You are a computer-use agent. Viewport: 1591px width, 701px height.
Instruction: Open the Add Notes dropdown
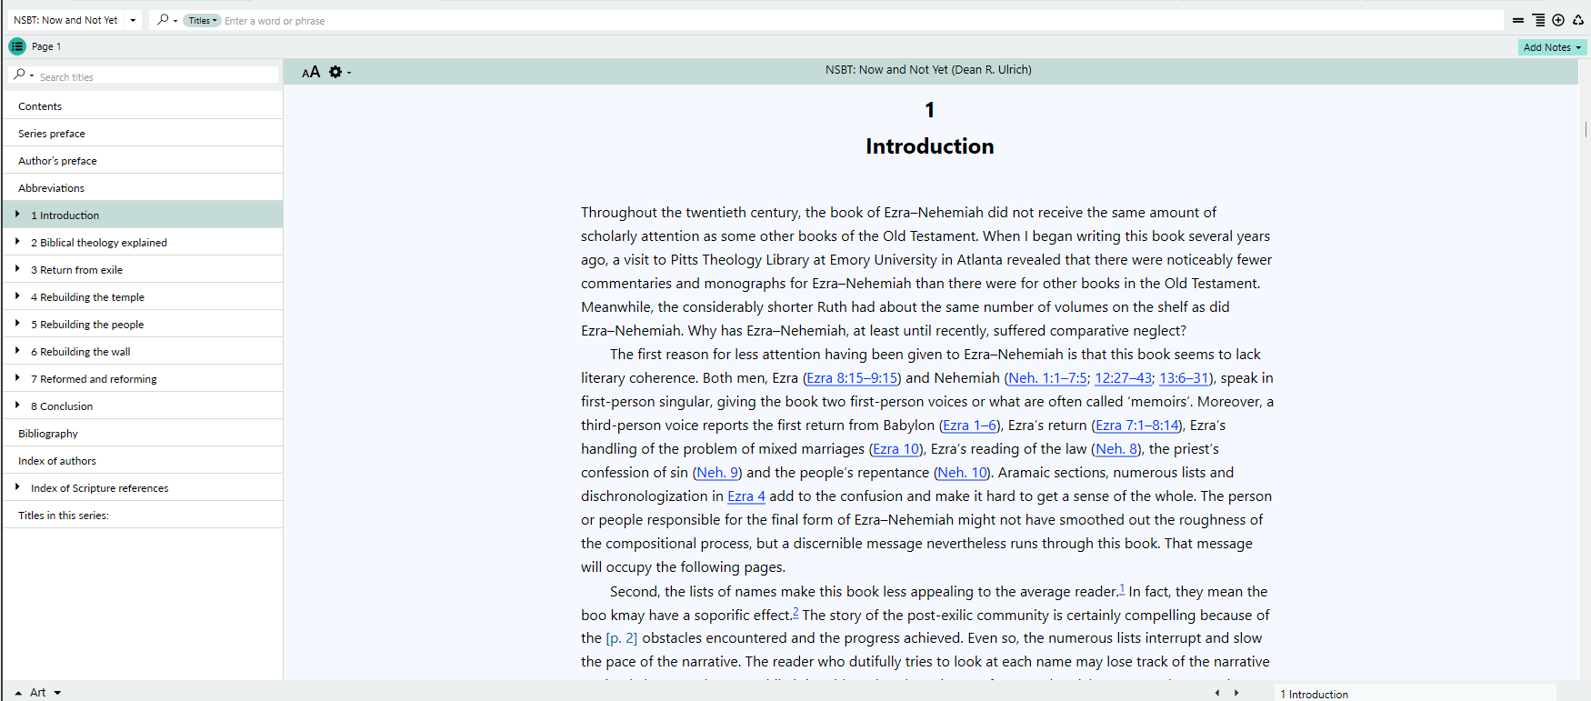click(x=1552, y=47)
